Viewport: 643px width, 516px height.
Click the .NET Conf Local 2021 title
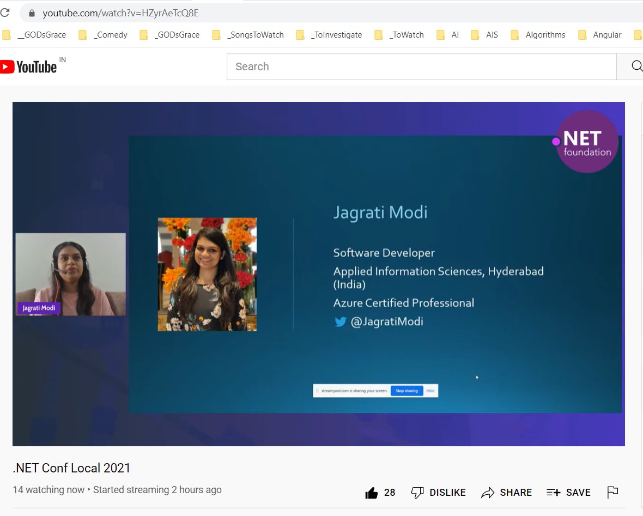pos(71,468)
